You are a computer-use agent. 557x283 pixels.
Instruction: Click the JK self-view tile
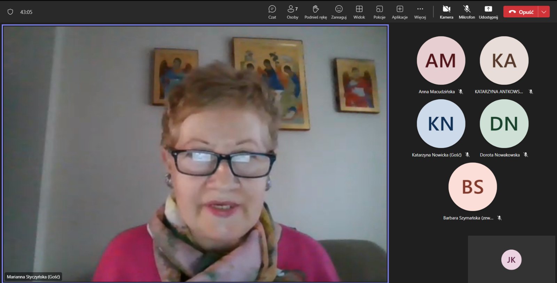click(511, 260)
